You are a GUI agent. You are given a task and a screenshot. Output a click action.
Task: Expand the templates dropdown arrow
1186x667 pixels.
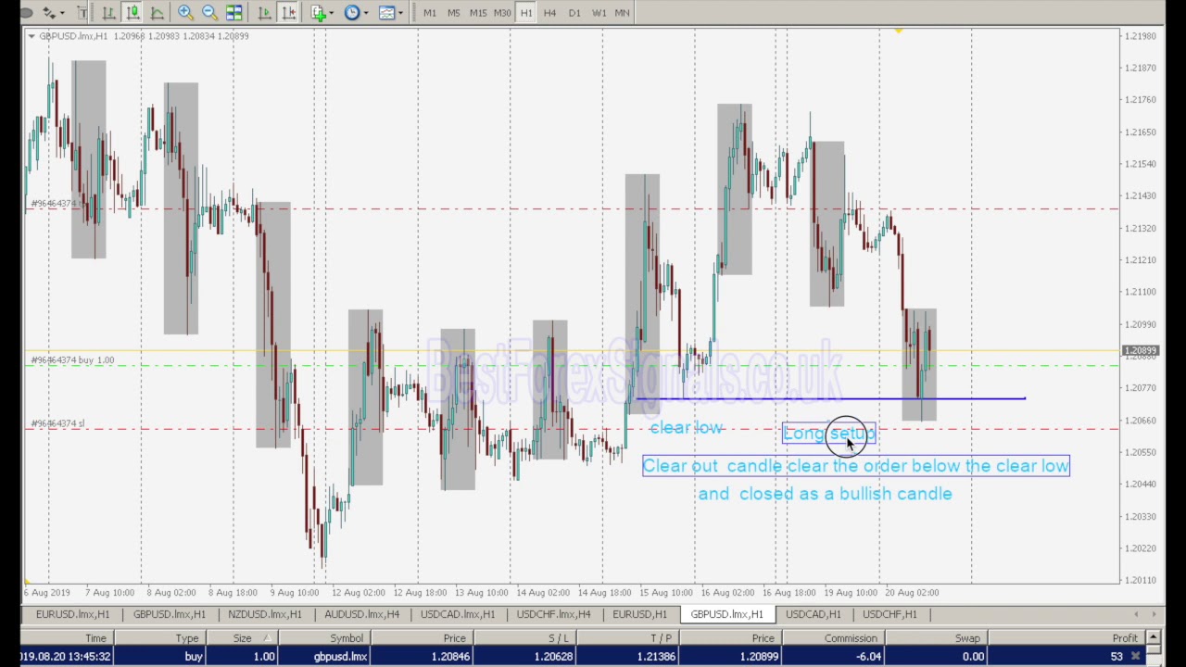pyautogui.click(x=400, y=13)
